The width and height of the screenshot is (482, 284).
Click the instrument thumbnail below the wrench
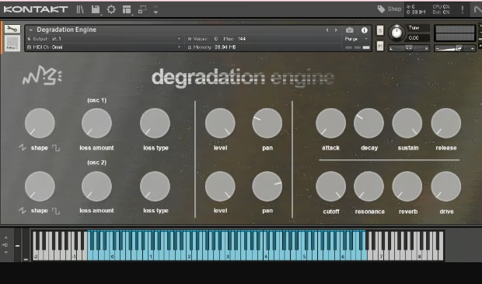click(12, 43)
